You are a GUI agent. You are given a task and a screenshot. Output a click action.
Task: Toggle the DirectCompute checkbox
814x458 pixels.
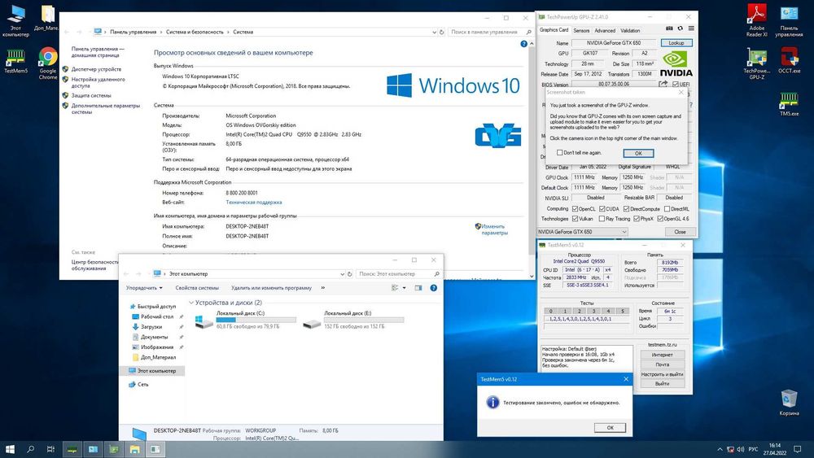pyautogui.click(x=626, y=209)
